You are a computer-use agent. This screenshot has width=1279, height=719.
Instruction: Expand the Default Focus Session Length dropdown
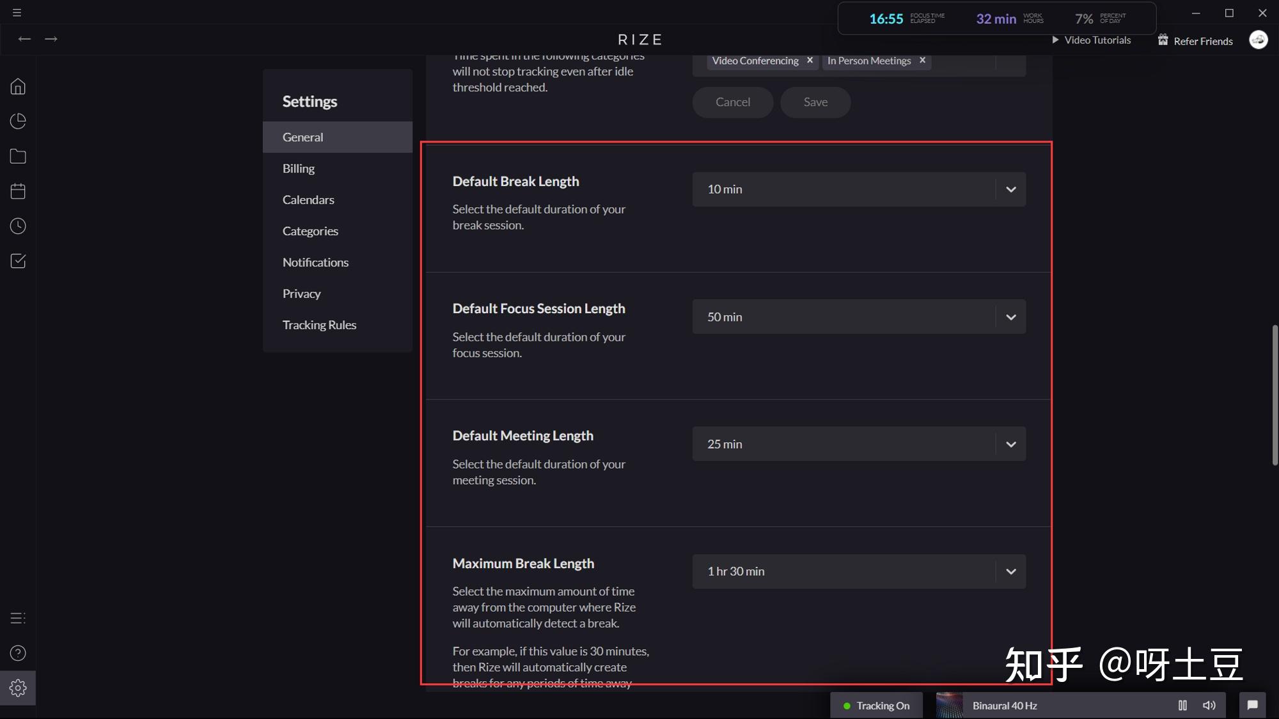click(x=1010, y=317)
